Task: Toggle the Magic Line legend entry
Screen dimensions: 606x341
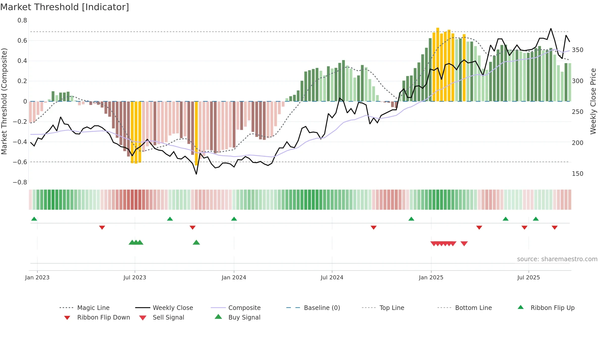Action: (x=84, y=308)
